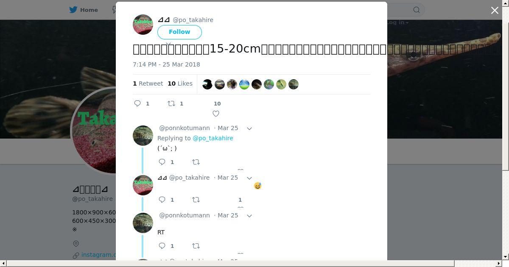Go to the Home tab in the top bar

(84, 10)
